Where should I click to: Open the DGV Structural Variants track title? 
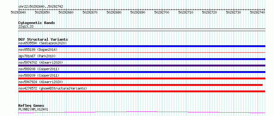click(x=43, y=39)
